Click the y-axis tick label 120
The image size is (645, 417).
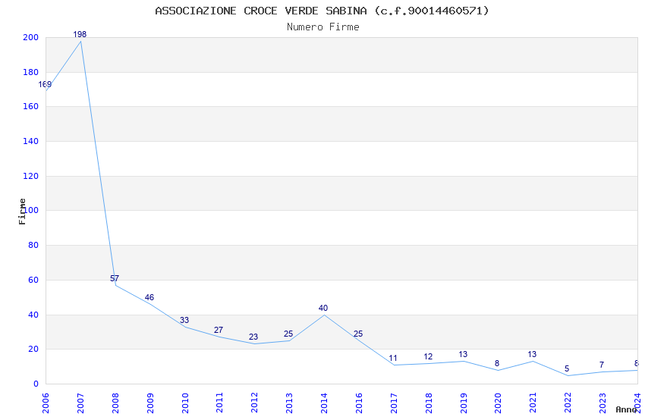tap(30, 176)
